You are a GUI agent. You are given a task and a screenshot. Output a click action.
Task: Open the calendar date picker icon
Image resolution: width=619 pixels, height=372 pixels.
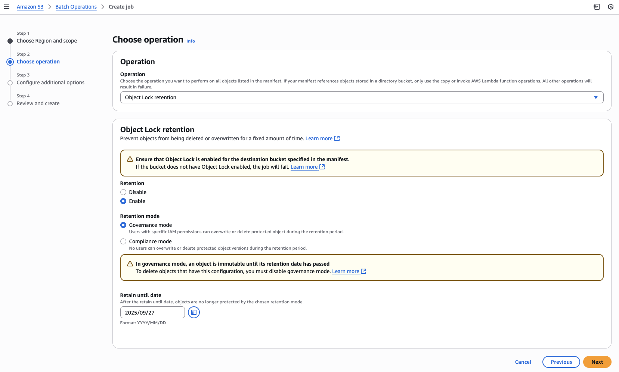coord(194,312)
